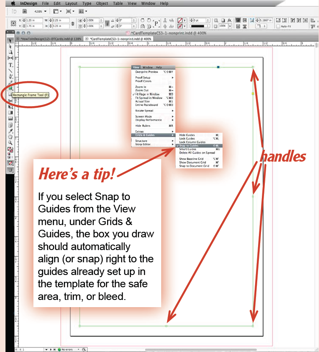Pick the Line tool in toolbox
319x352 pixels.
(x=11, y=71)
